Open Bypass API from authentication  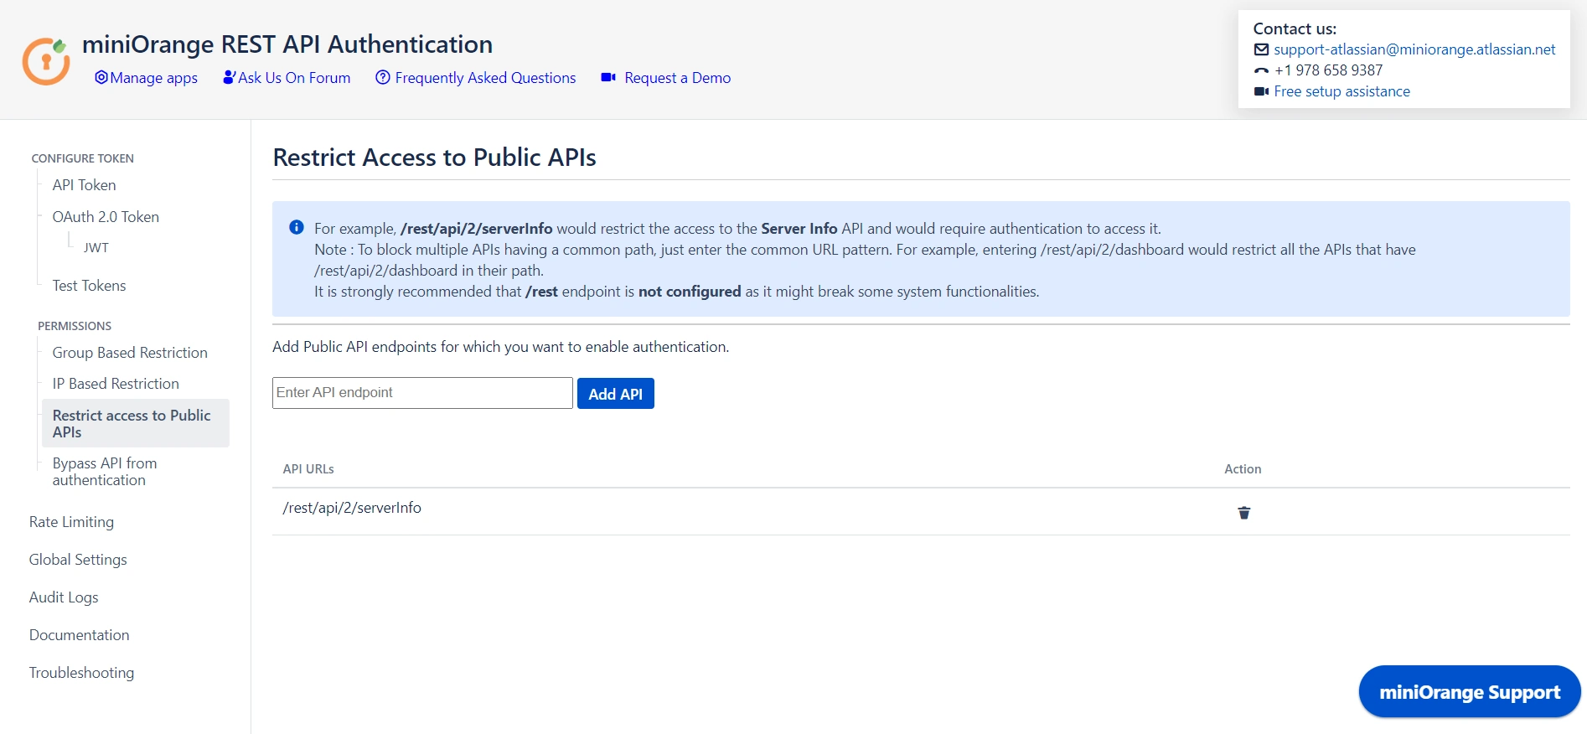coord(105,472)
